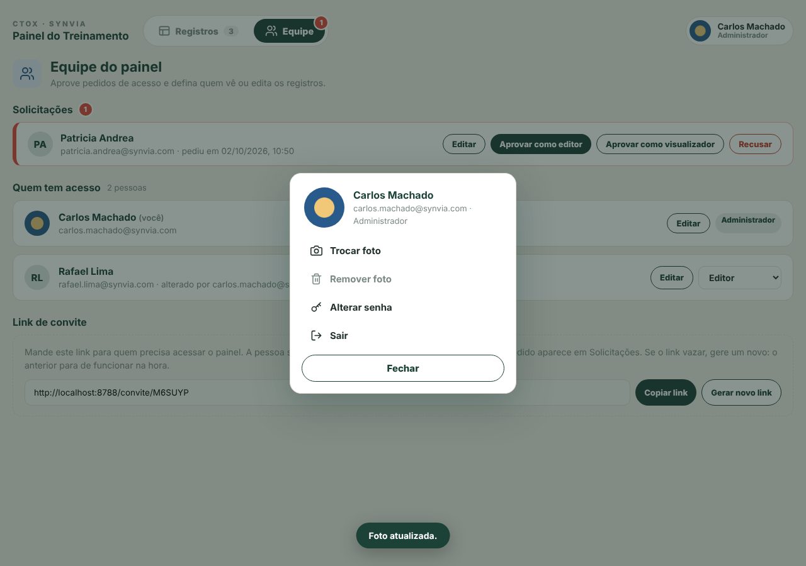This screenshot has width=806, height=566.
Task: Click the PA avatar for Patricia Andrea
Action: [x=40, y=144]
